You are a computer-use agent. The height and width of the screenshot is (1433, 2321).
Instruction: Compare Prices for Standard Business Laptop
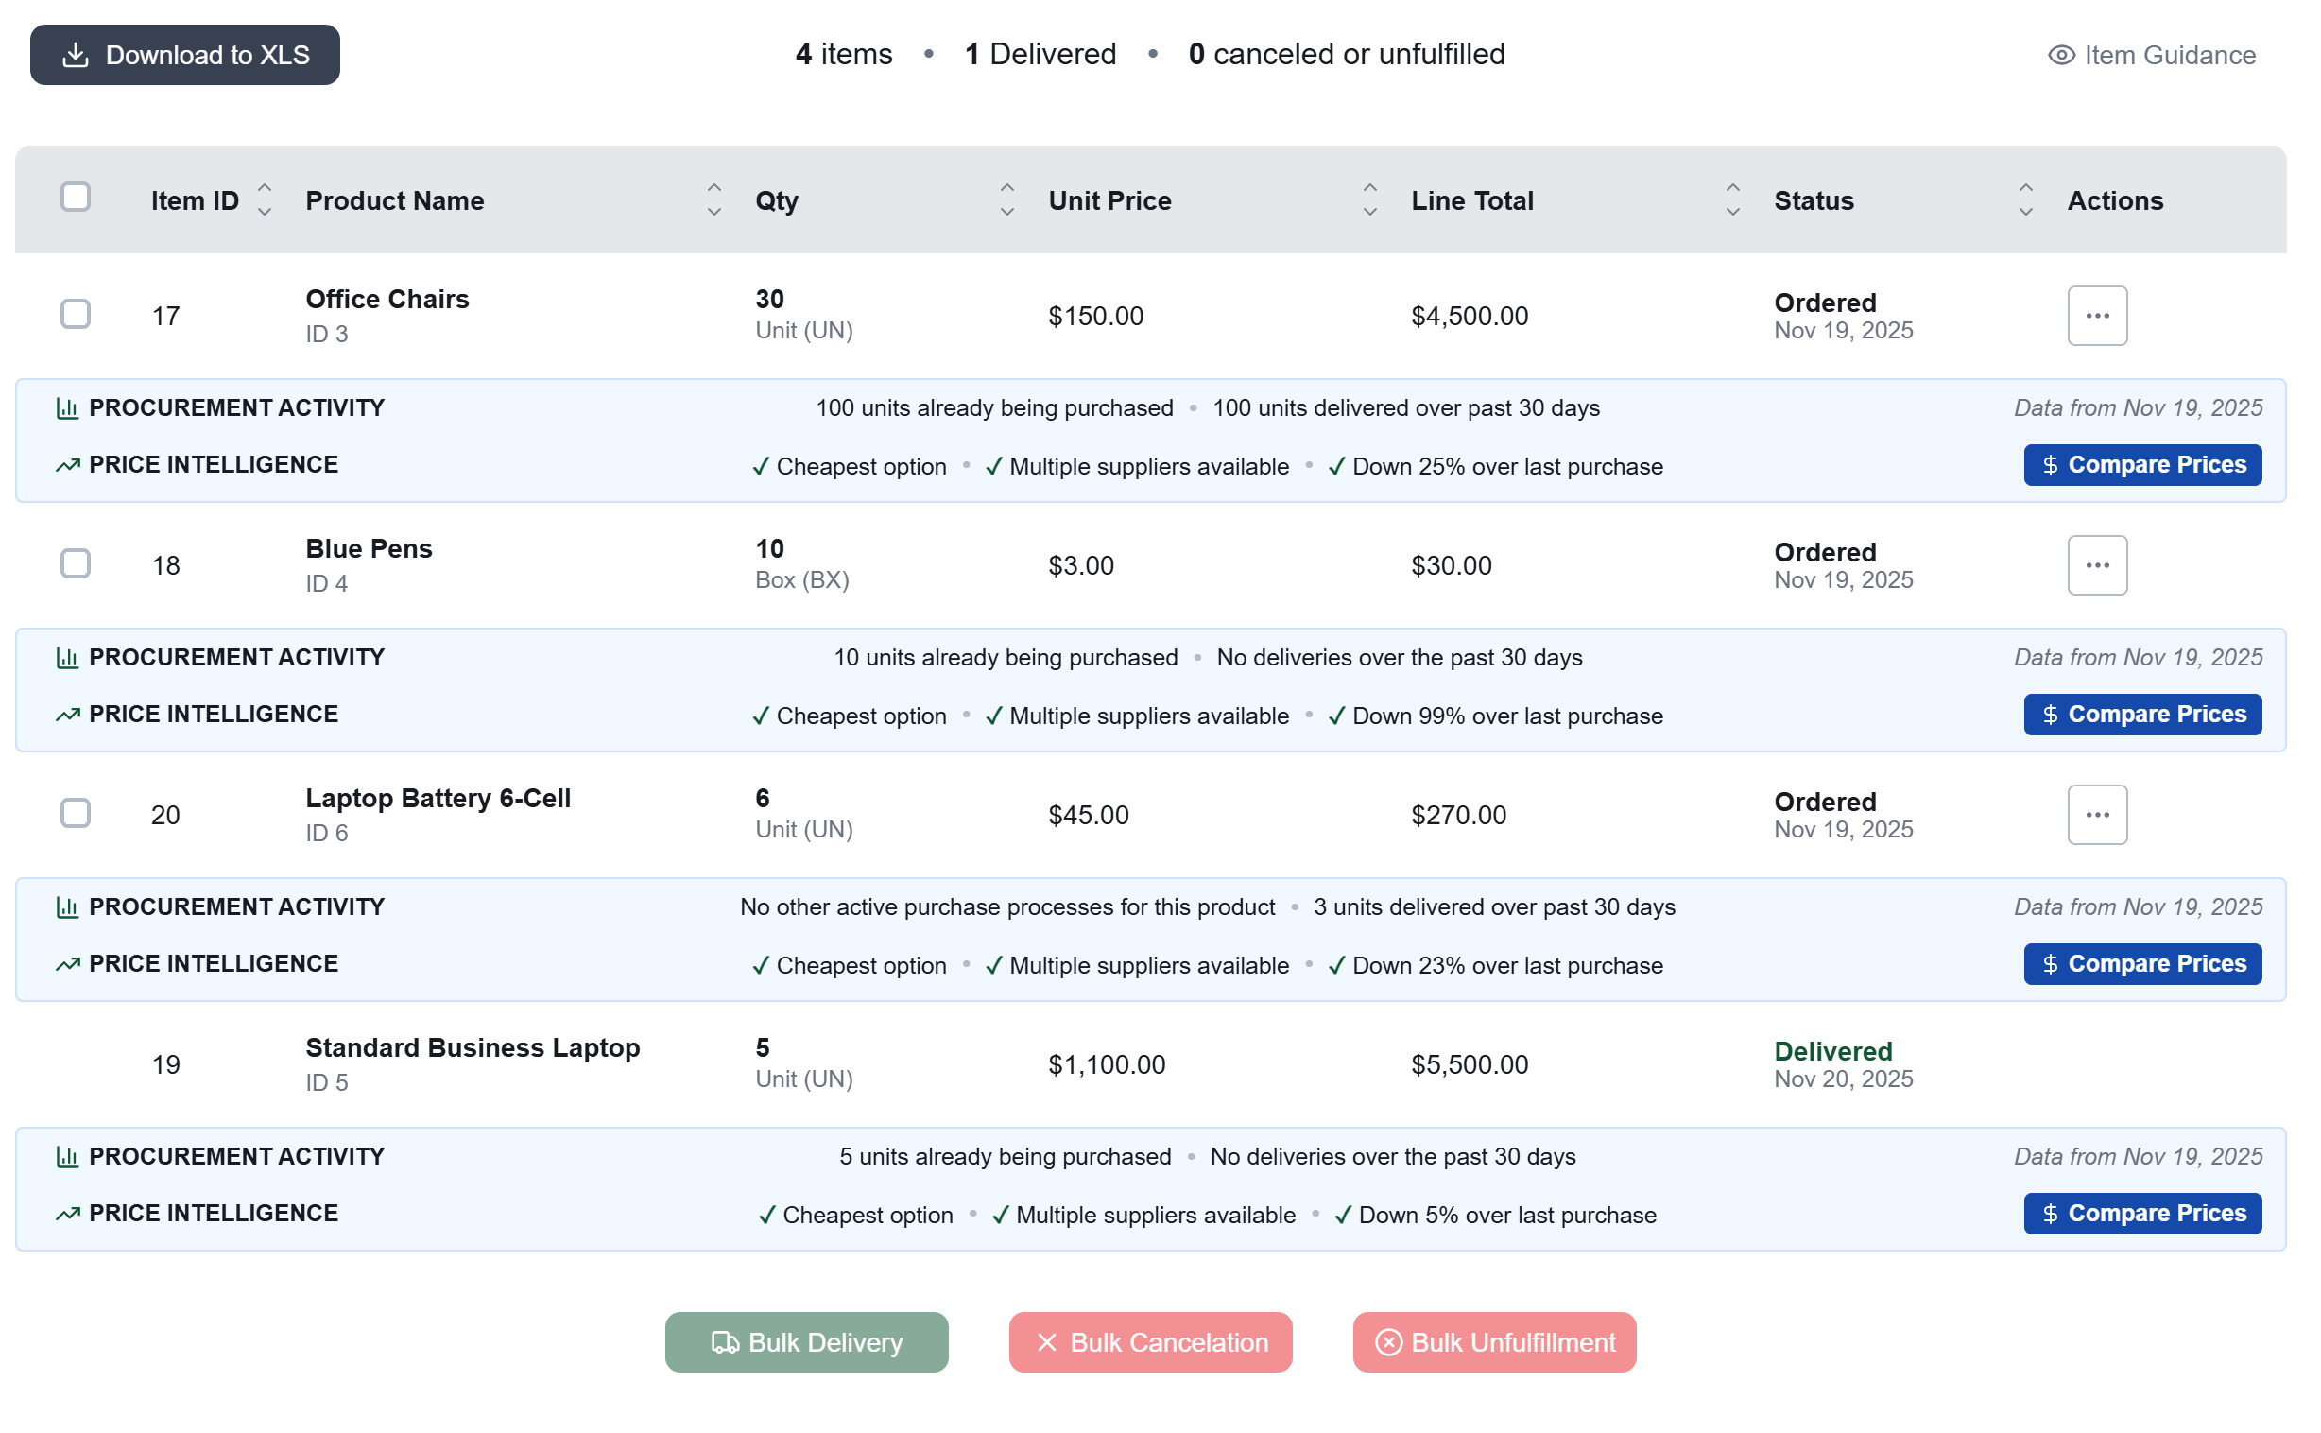click(x=2145, y=1214)
